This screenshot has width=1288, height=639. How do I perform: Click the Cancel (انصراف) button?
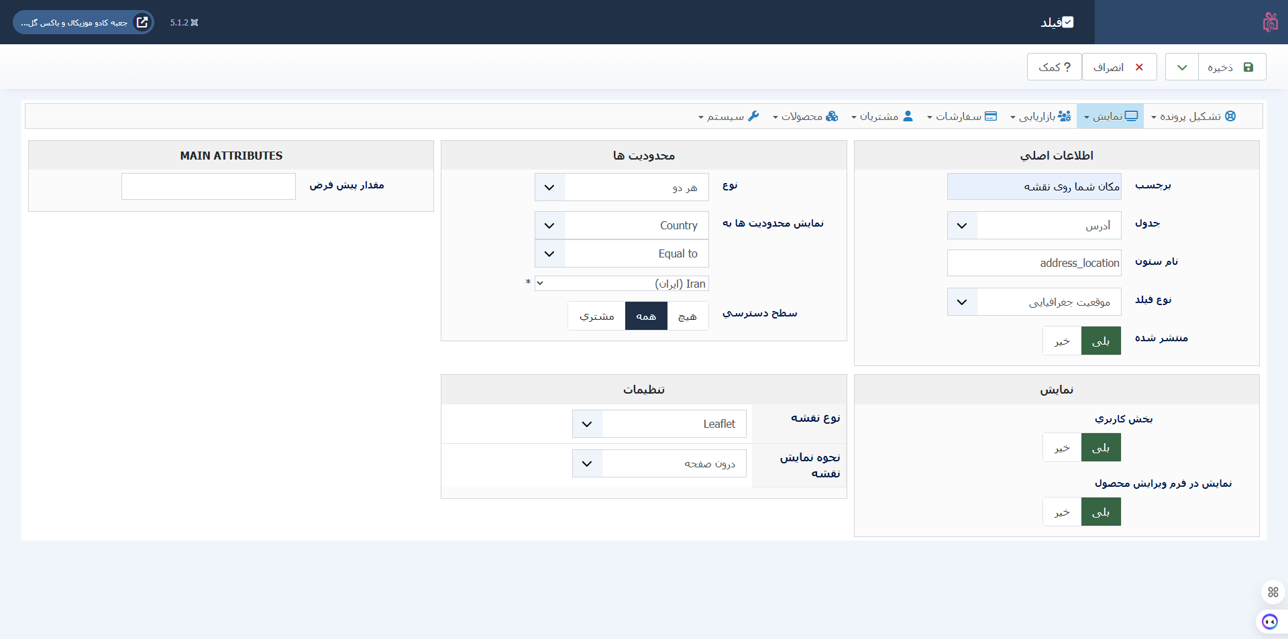(1119, 67)
